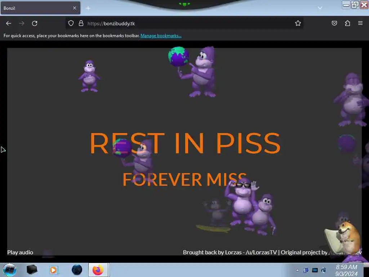
Task: Click the Play audio link
Action: click(20, 252)
